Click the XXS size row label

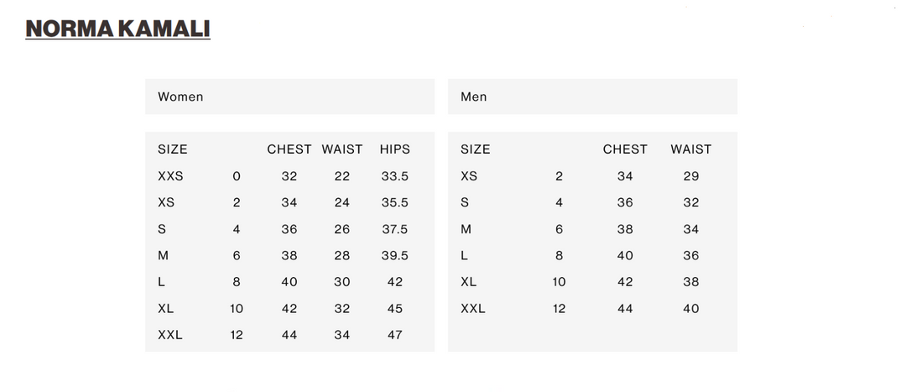[170, 176]
